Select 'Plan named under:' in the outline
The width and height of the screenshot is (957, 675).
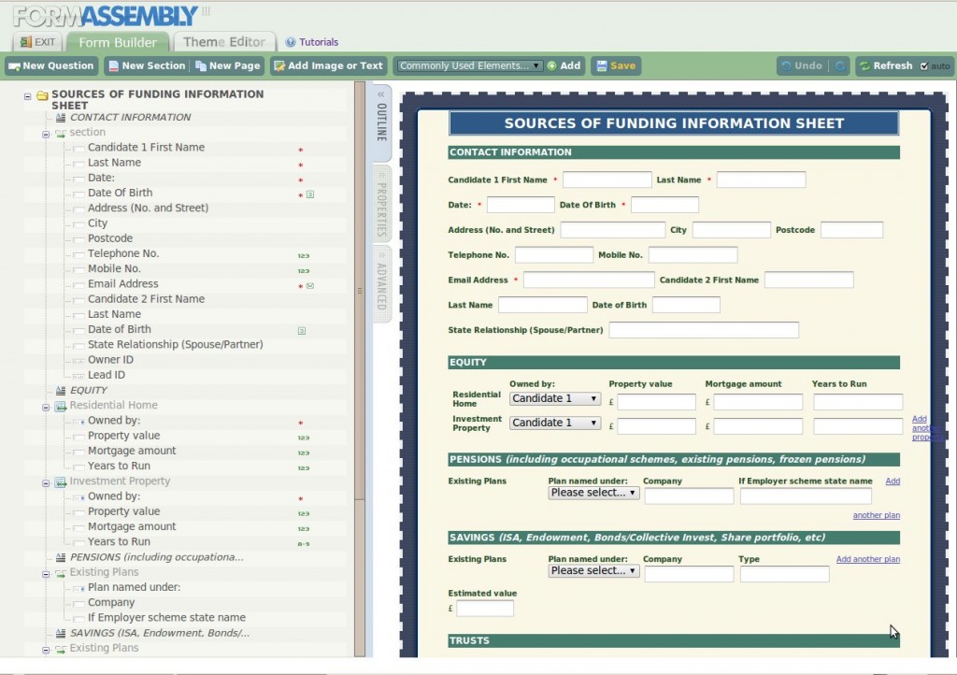[134, 587]
